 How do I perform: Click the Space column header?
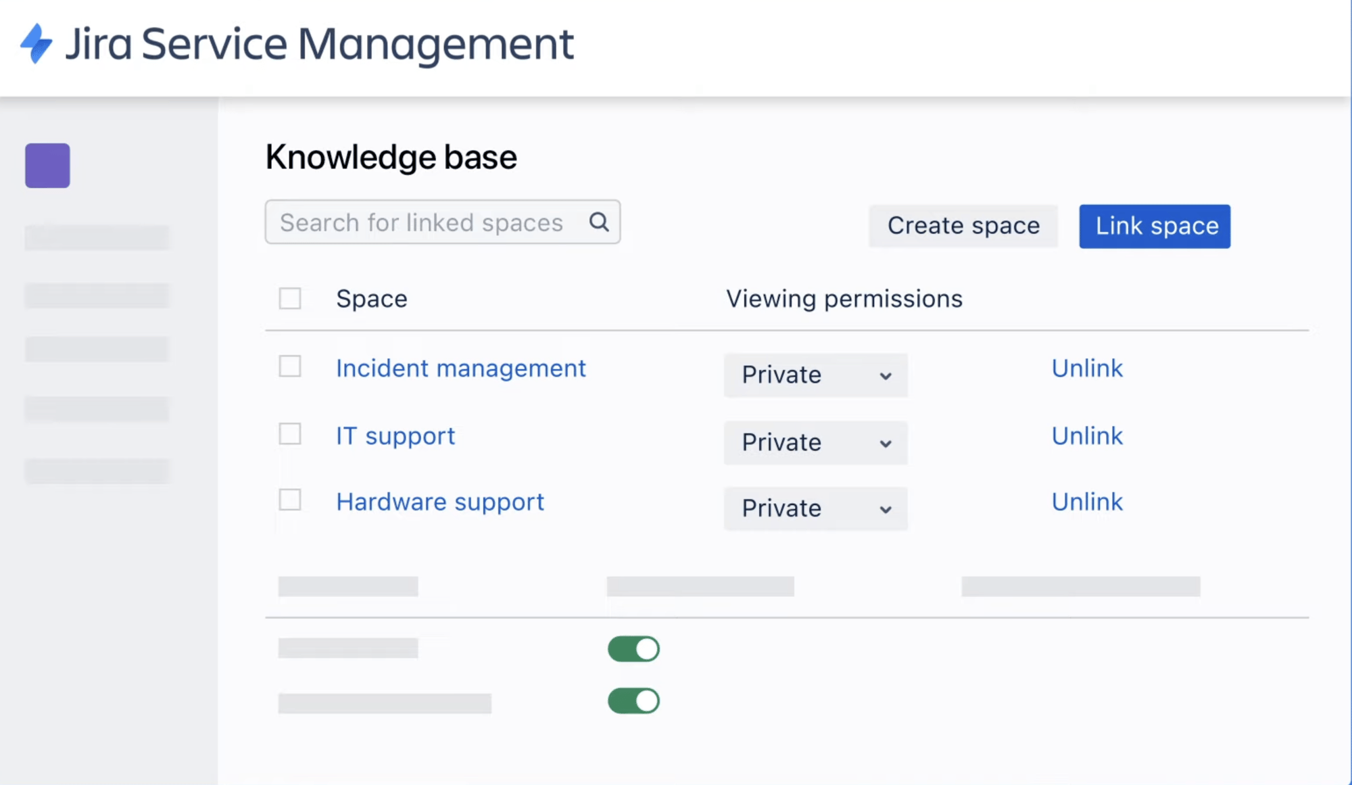[372, 299]
